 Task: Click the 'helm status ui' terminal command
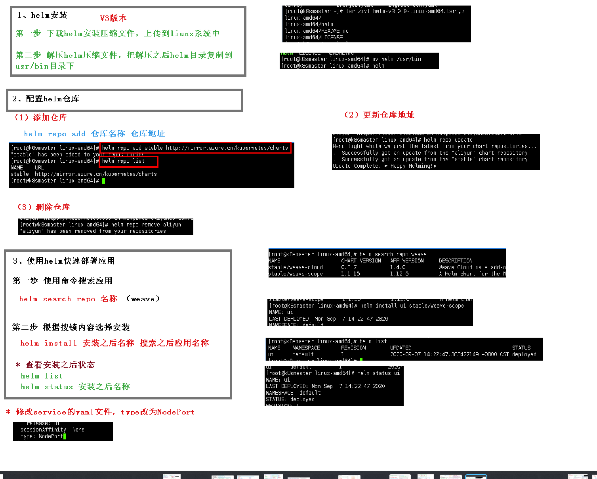click(378, 373)
